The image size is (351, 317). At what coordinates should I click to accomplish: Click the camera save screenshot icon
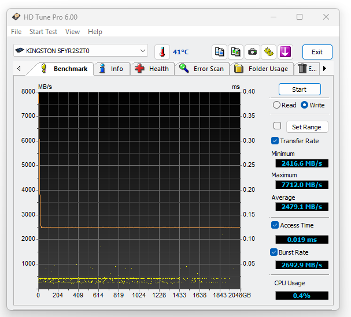click(x=252, y=51)
